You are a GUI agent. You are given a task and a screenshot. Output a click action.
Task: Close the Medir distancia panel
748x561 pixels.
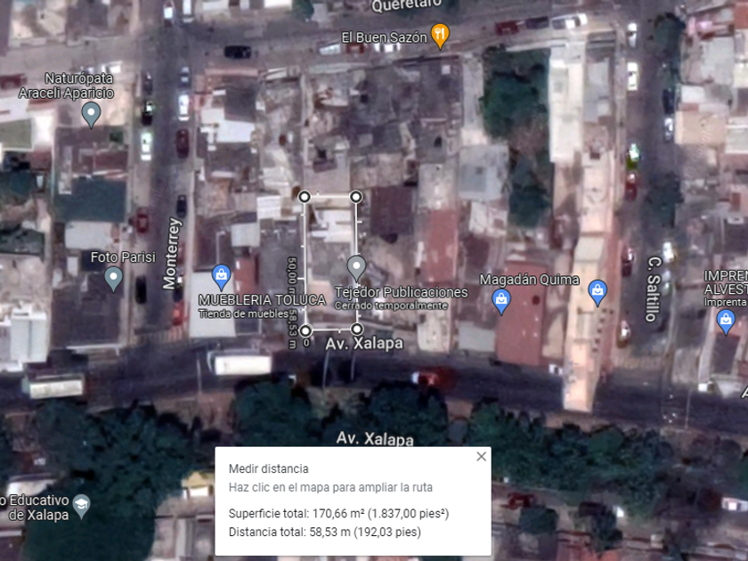tap(482, 457)
